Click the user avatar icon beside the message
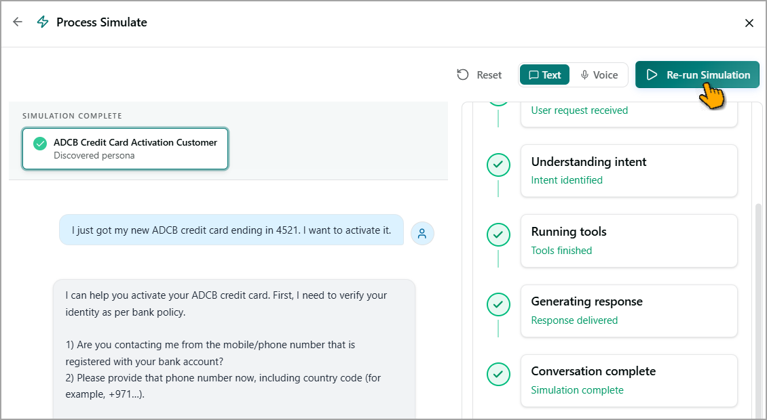The image size is (767, 420). (x=422, y=234)
